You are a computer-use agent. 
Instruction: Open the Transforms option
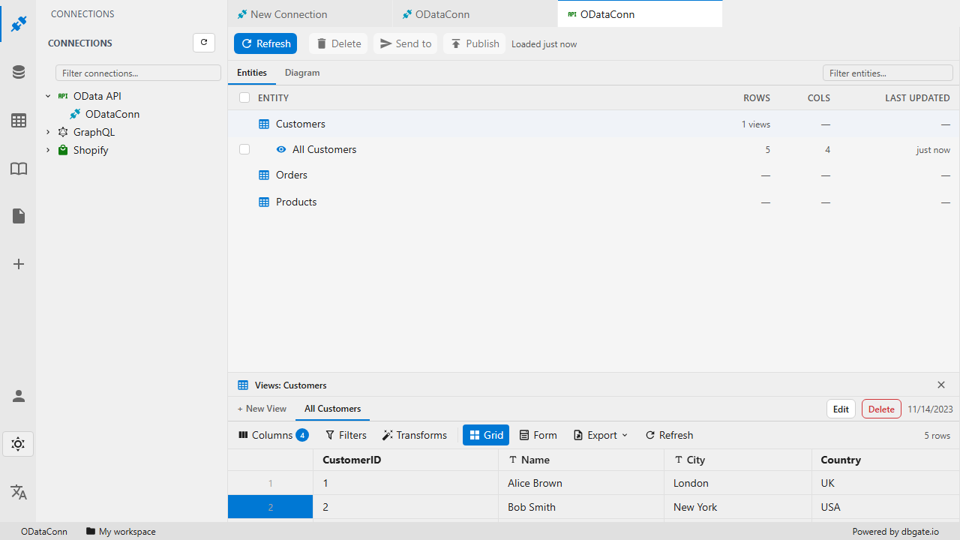click(415, 435)
